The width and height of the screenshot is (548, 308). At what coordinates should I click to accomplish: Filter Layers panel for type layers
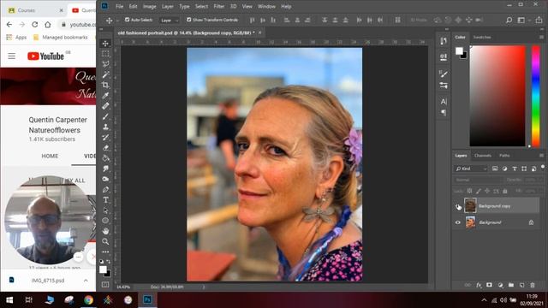515,169
